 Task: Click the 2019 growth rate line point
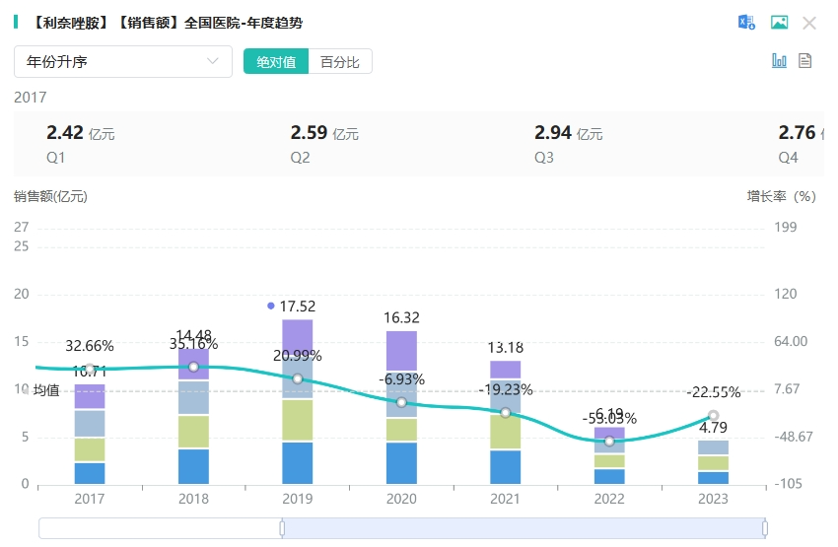click(298, 378)
